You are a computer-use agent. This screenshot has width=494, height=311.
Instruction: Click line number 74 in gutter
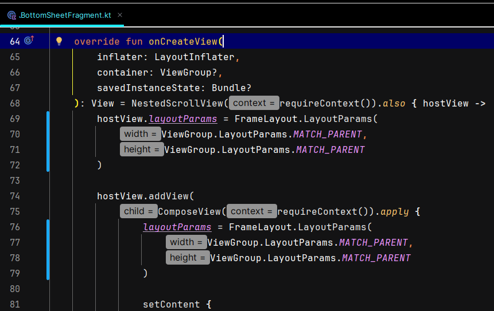(x=15, y=196)
